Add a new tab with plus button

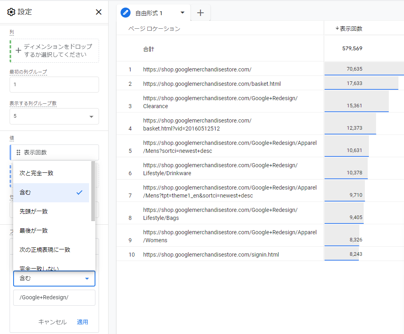pyautogui.click(x=200, y=13)
